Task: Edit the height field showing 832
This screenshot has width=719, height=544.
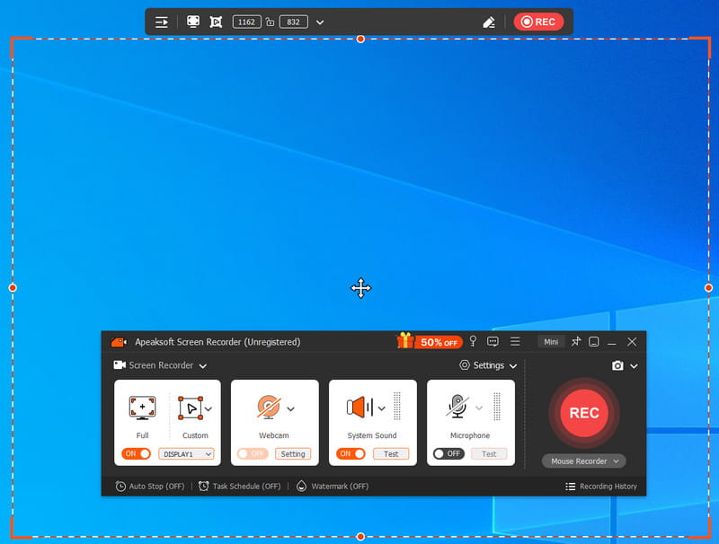Action: [x=294, y=22]
